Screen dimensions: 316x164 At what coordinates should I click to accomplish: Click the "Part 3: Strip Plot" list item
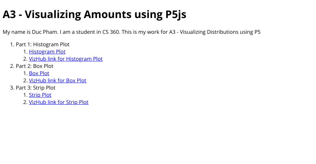click(36, 88)
